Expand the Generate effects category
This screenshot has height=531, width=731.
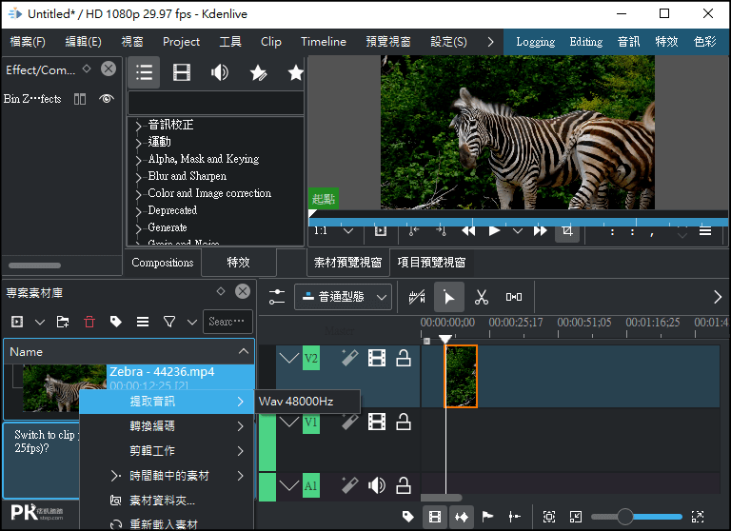click(x=138, y=228)
